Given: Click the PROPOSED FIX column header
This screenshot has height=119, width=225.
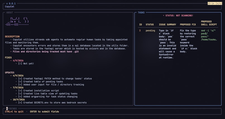Looking at the screenshot, I should point(188,25).
